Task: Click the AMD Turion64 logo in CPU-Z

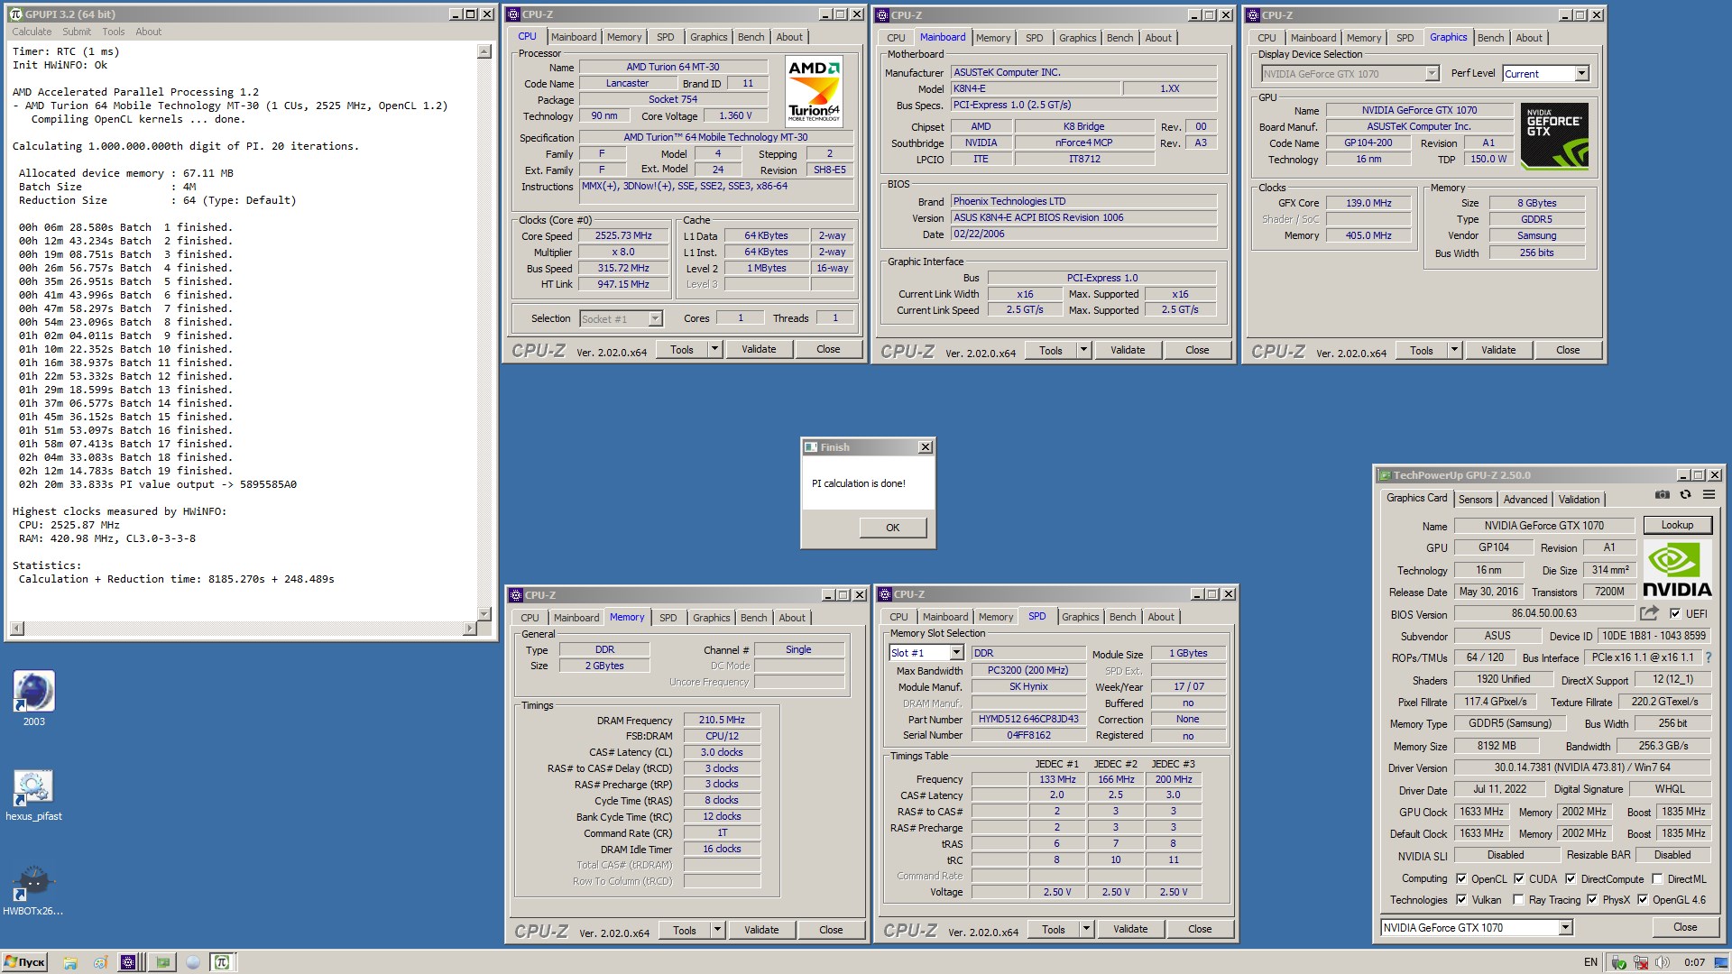Action: pos(814,90)
